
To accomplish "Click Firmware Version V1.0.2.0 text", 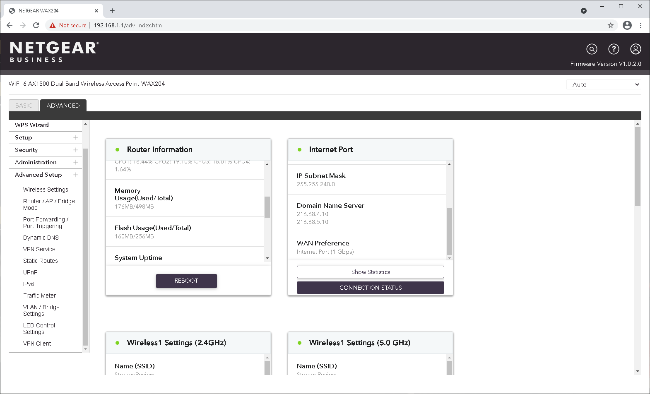I will point(606,64).
